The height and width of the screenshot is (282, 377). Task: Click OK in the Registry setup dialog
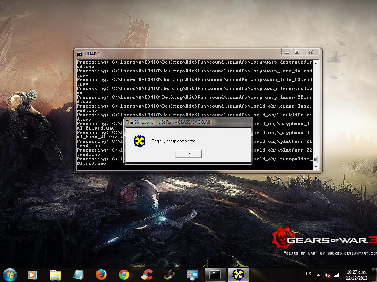(188, 154)
